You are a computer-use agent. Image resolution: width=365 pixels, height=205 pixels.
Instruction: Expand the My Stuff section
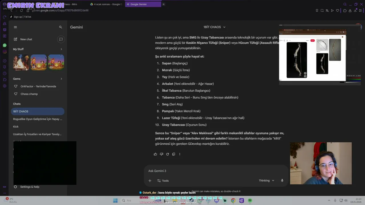(61, 49)
